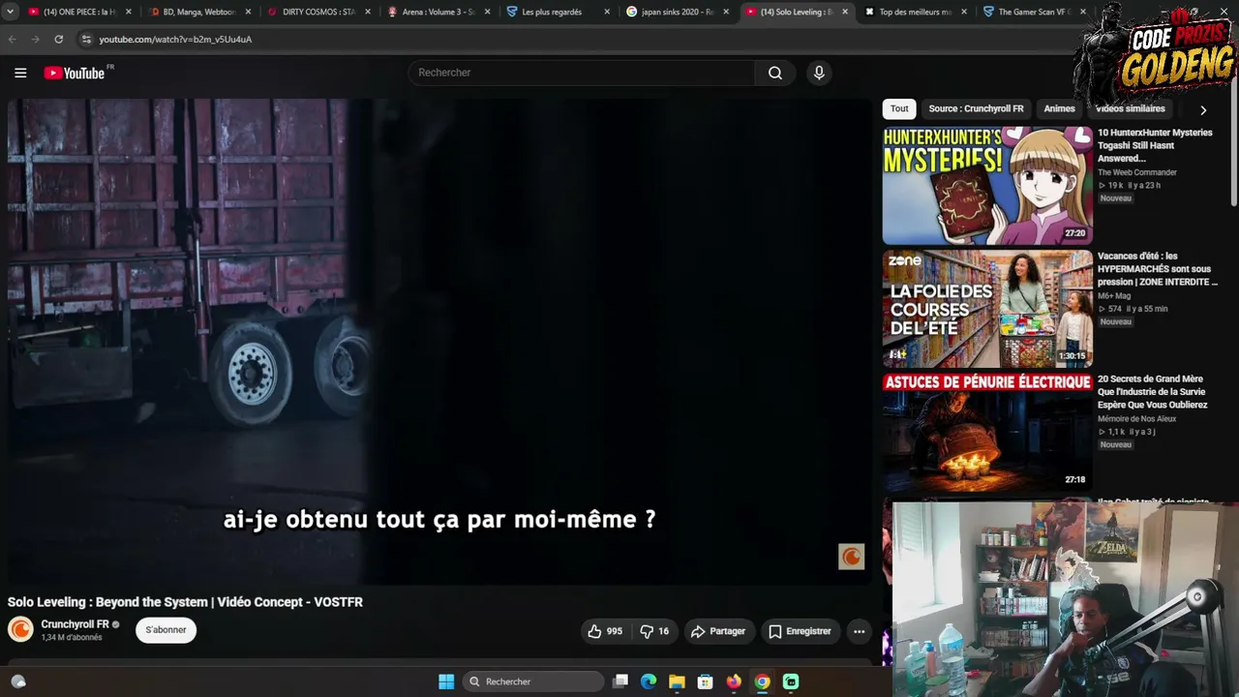
Task: Open 20 Secrets de Grand Mère video title
Action: (x=1152, y=392)
